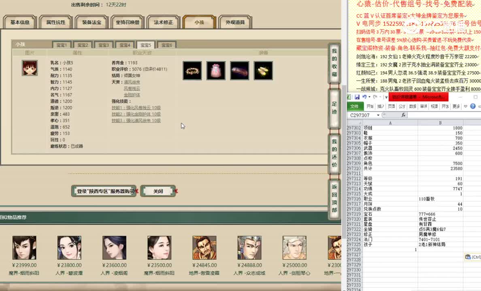
Task: Switch to the 外观道具 tab
Action: [234, 23]
